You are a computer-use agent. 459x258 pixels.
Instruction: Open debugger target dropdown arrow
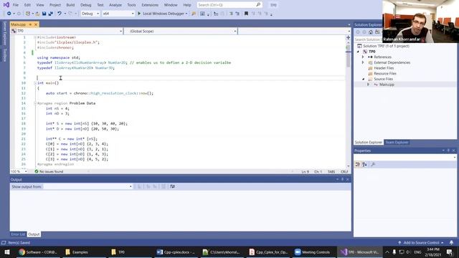[x=186, y=14]
